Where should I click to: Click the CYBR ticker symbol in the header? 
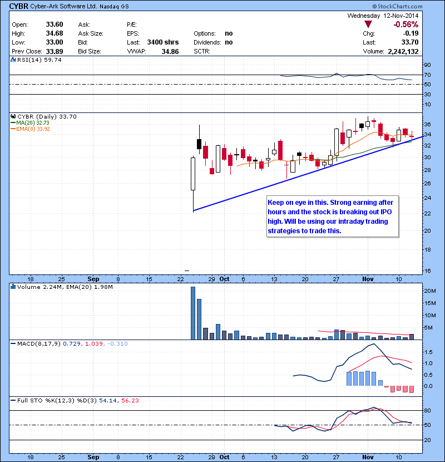[18, 6]
